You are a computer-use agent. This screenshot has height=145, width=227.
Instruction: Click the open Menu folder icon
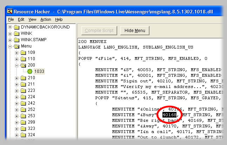[x=16, y=46]
